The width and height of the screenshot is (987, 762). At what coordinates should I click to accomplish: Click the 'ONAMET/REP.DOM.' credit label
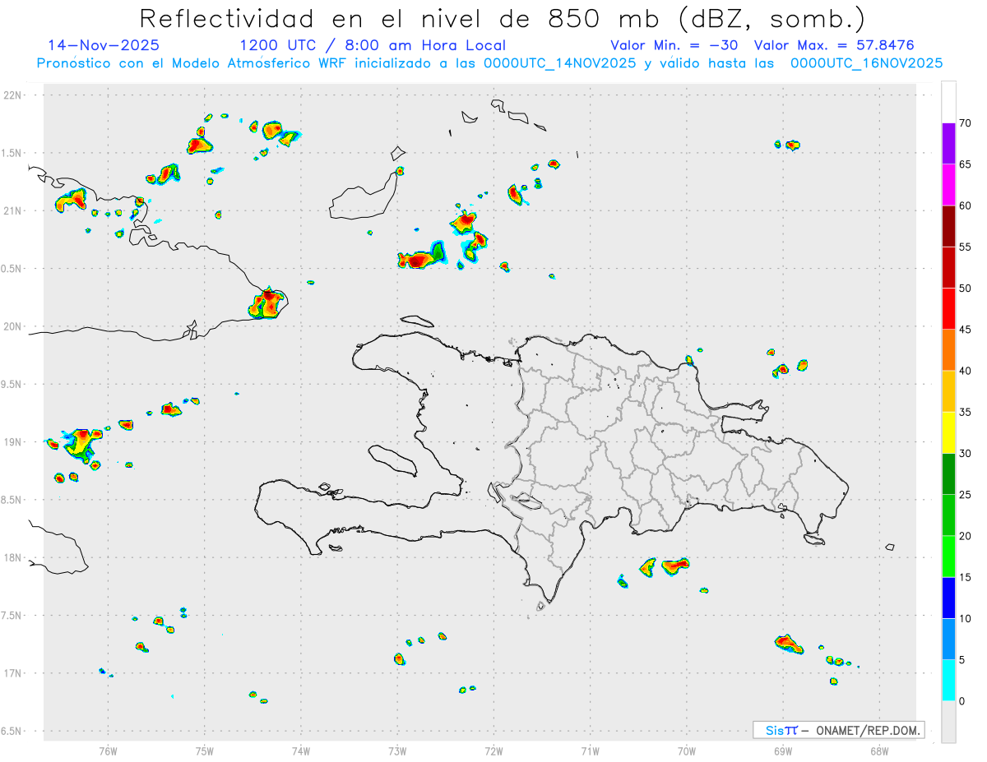point(867,730)
